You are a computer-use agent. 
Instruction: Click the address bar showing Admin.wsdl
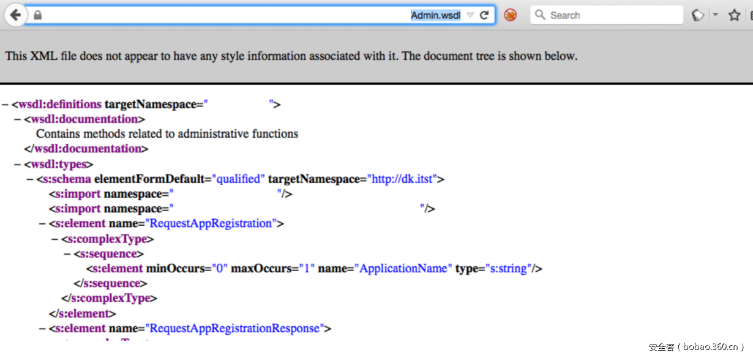coord(245,15)
